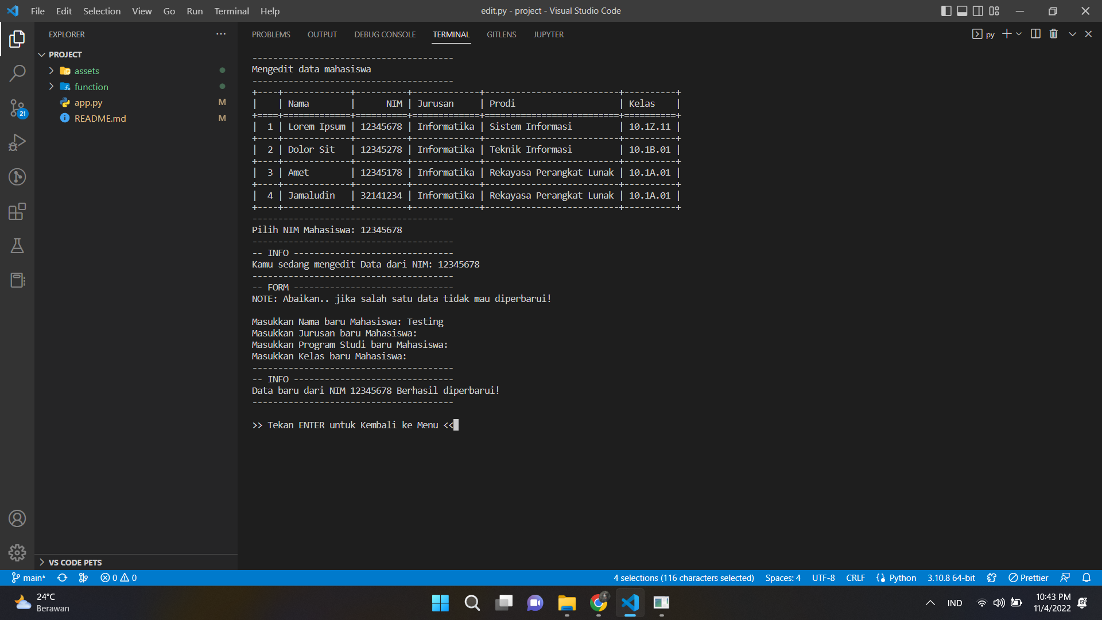
Task: Toggle secondary side bar layout button
Action: (978, 11)
